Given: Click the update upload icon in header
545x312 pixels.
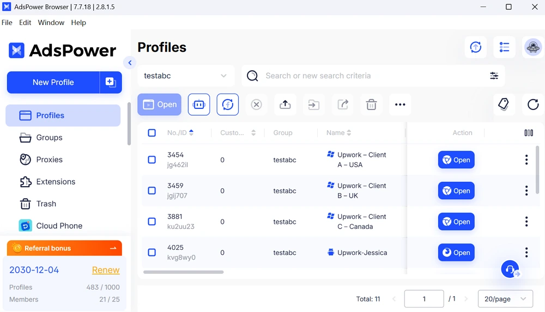Looking at the screenshot, I should 475,47.
